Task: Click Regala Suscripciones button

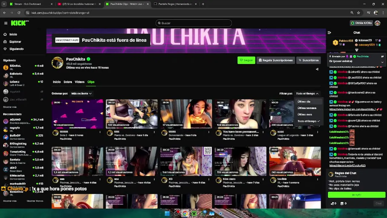Action: tap(276, 60)
